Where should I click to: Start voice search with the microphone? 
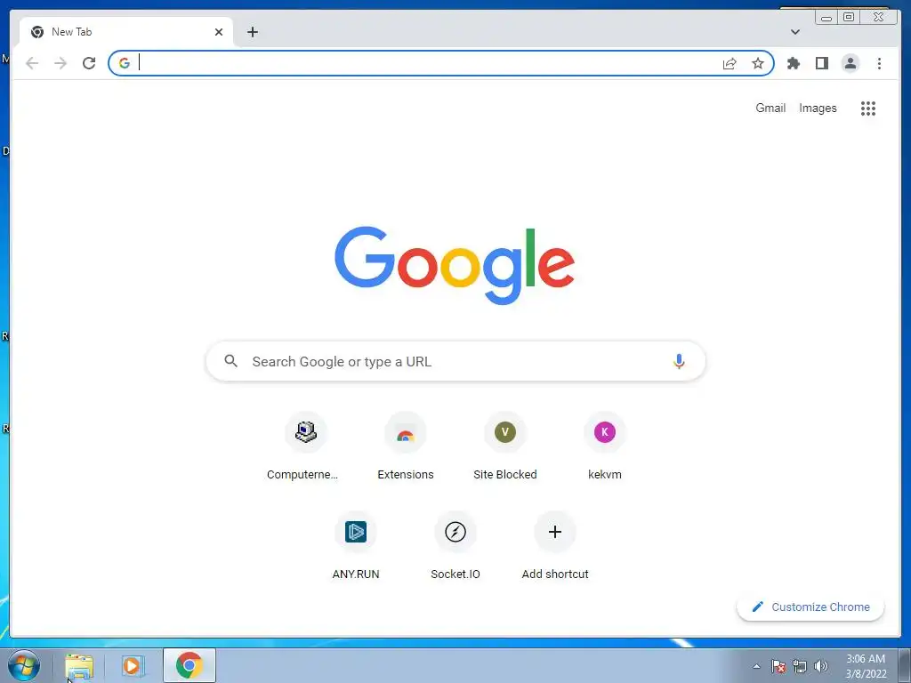(679, 361)
